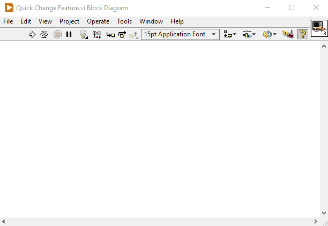
Task: Open the Distribute Objects dropdown
Action: pyautogui.click(x=249, y=34)
